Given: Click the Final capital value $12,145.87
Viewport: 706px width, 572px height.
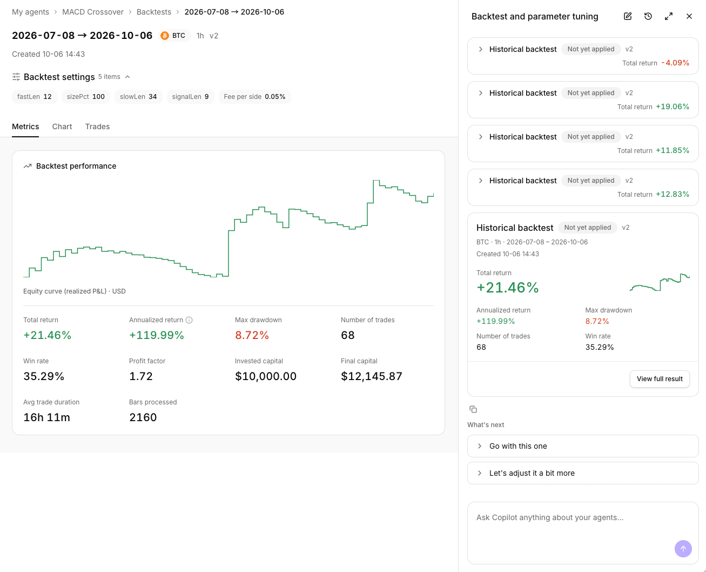Looking at the screenshot, I should [372, 376].
